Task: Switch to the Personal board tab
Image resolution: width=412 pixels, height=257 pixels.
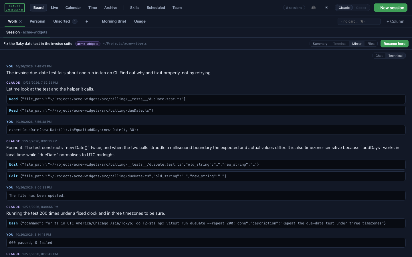Action: click(37, 21)
